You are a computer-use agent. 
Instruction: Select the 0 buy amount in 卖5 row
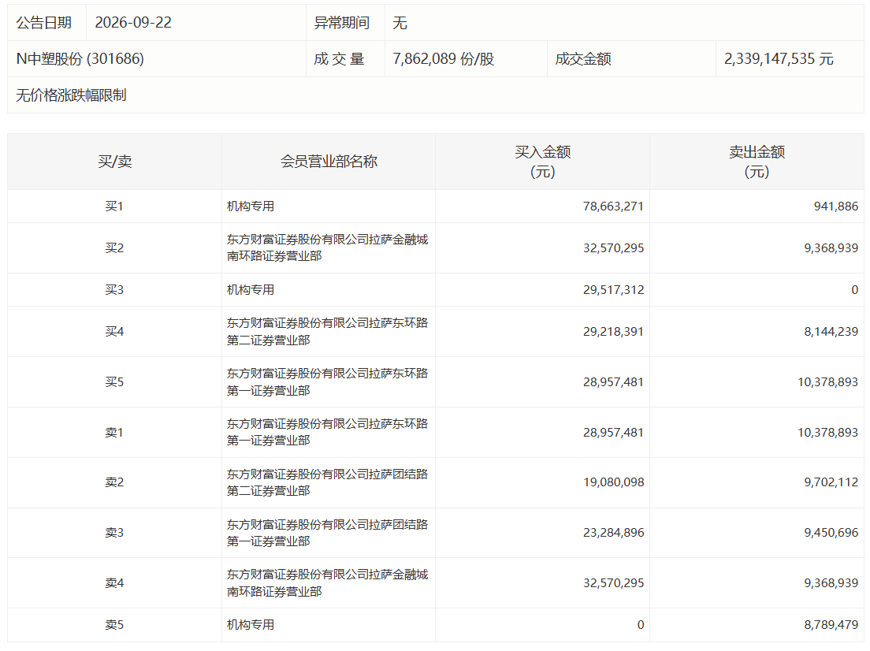click(641, 625)
